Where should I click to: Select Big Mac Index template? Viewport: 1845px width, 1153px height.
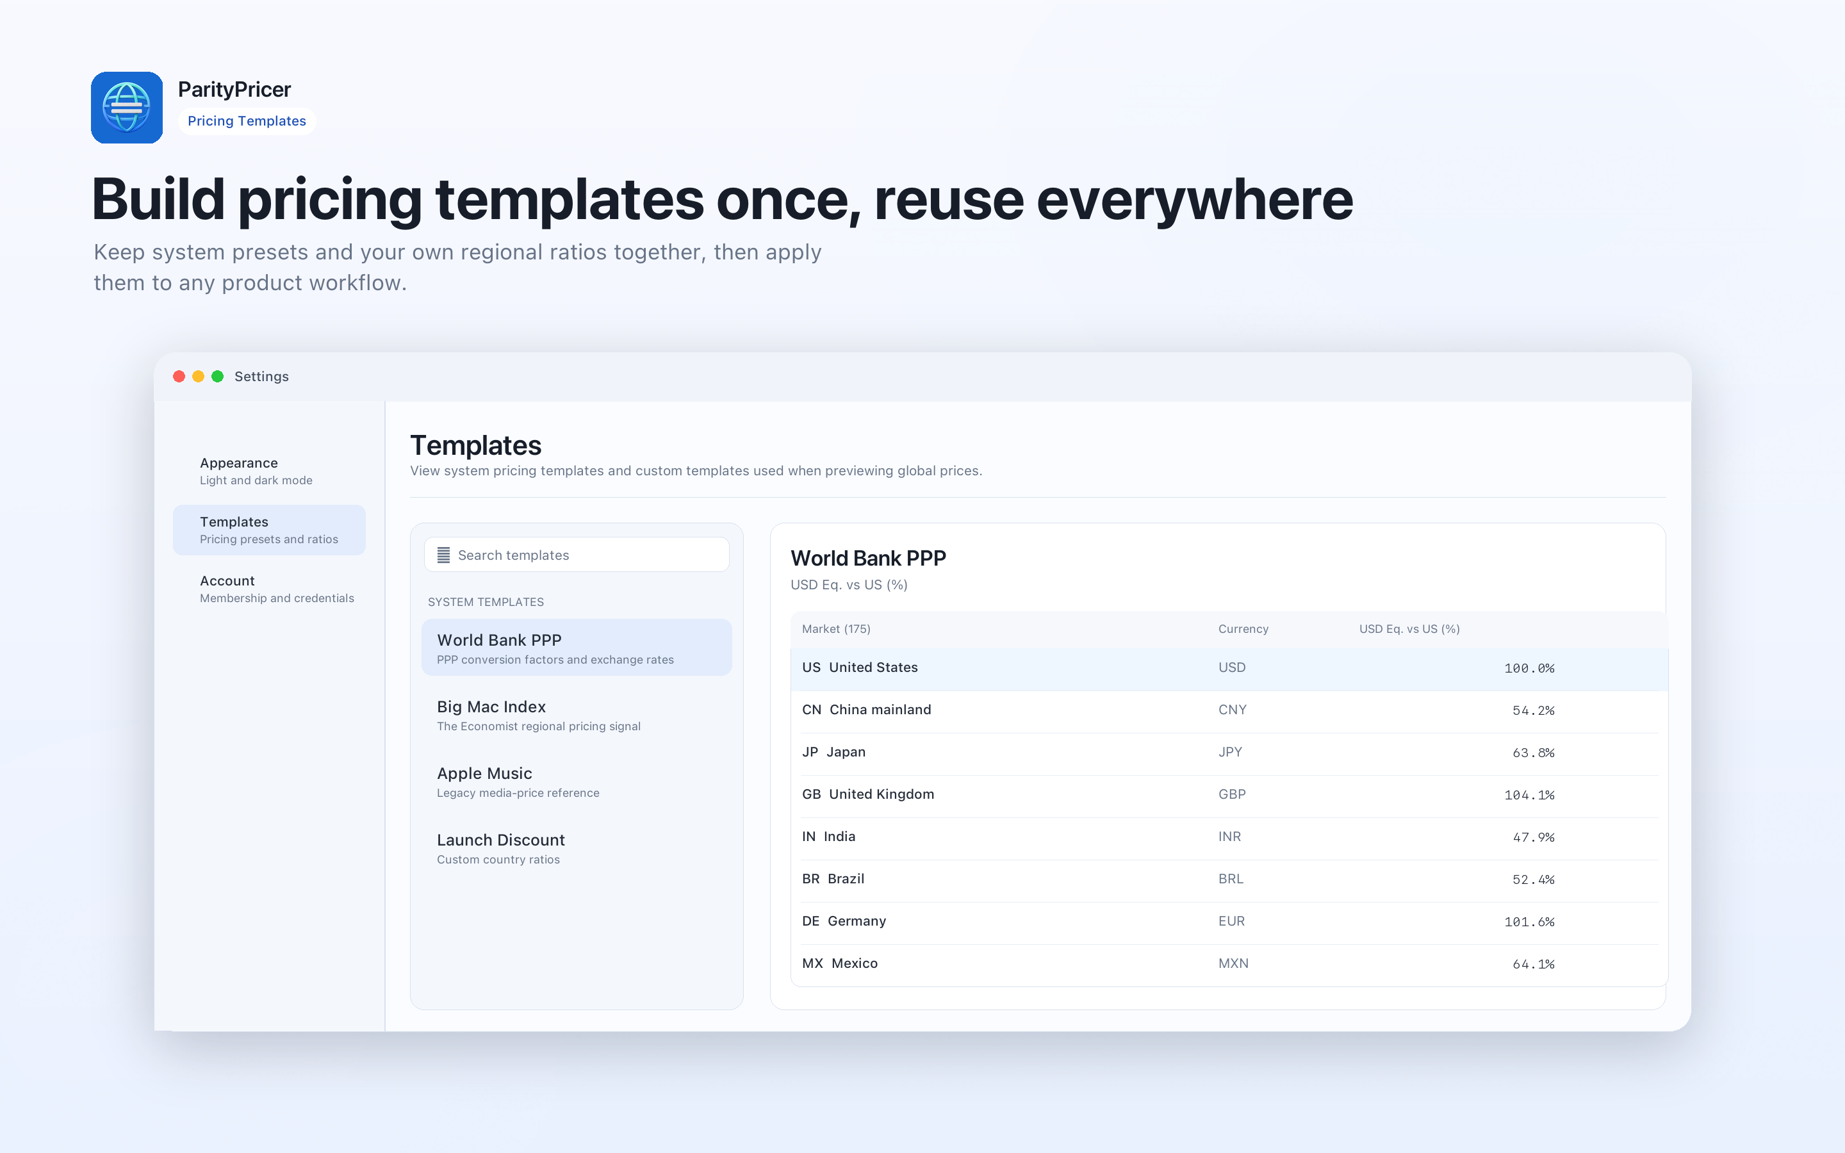tap(577, 714)
